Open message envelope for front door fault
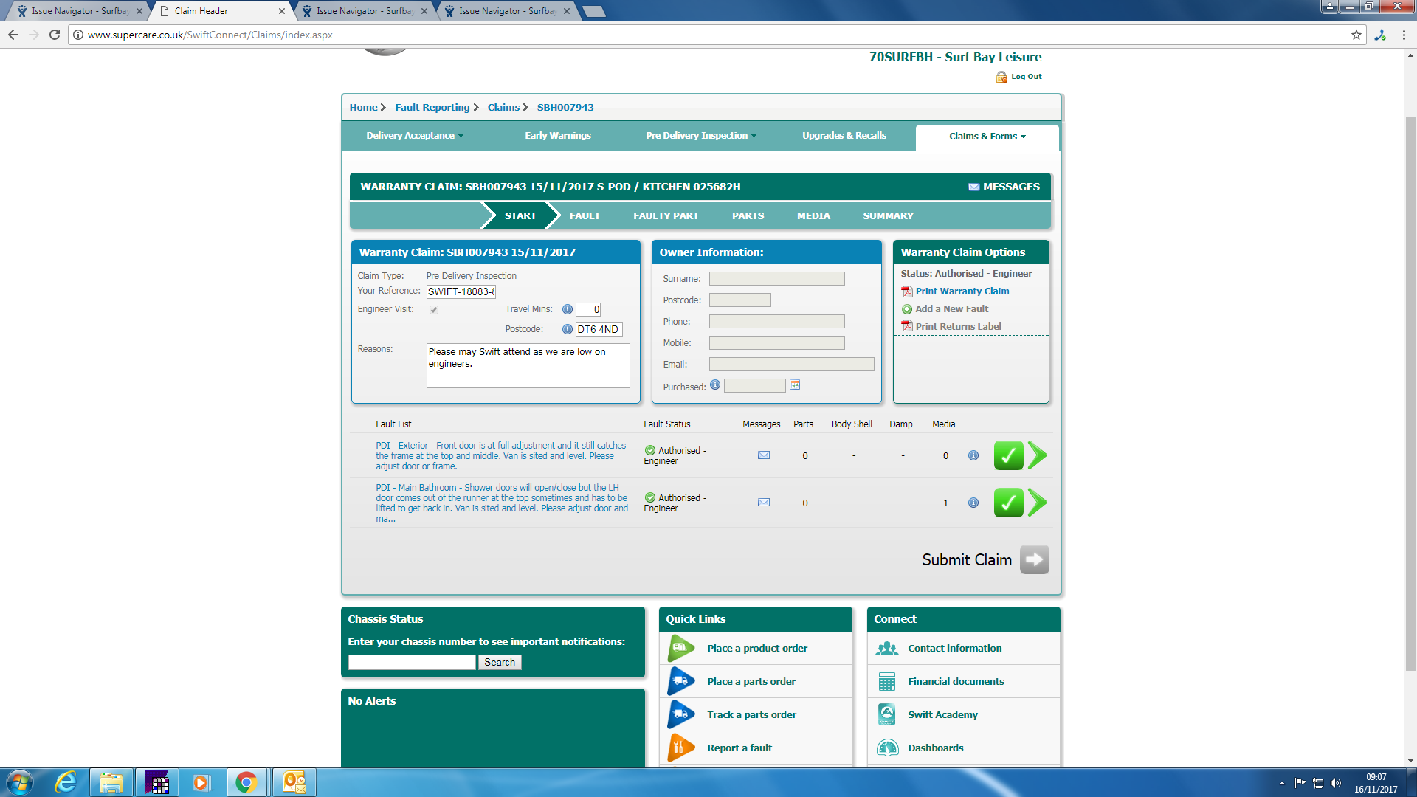The width and height of the screenshot is (1417, 797). point(764,455)
